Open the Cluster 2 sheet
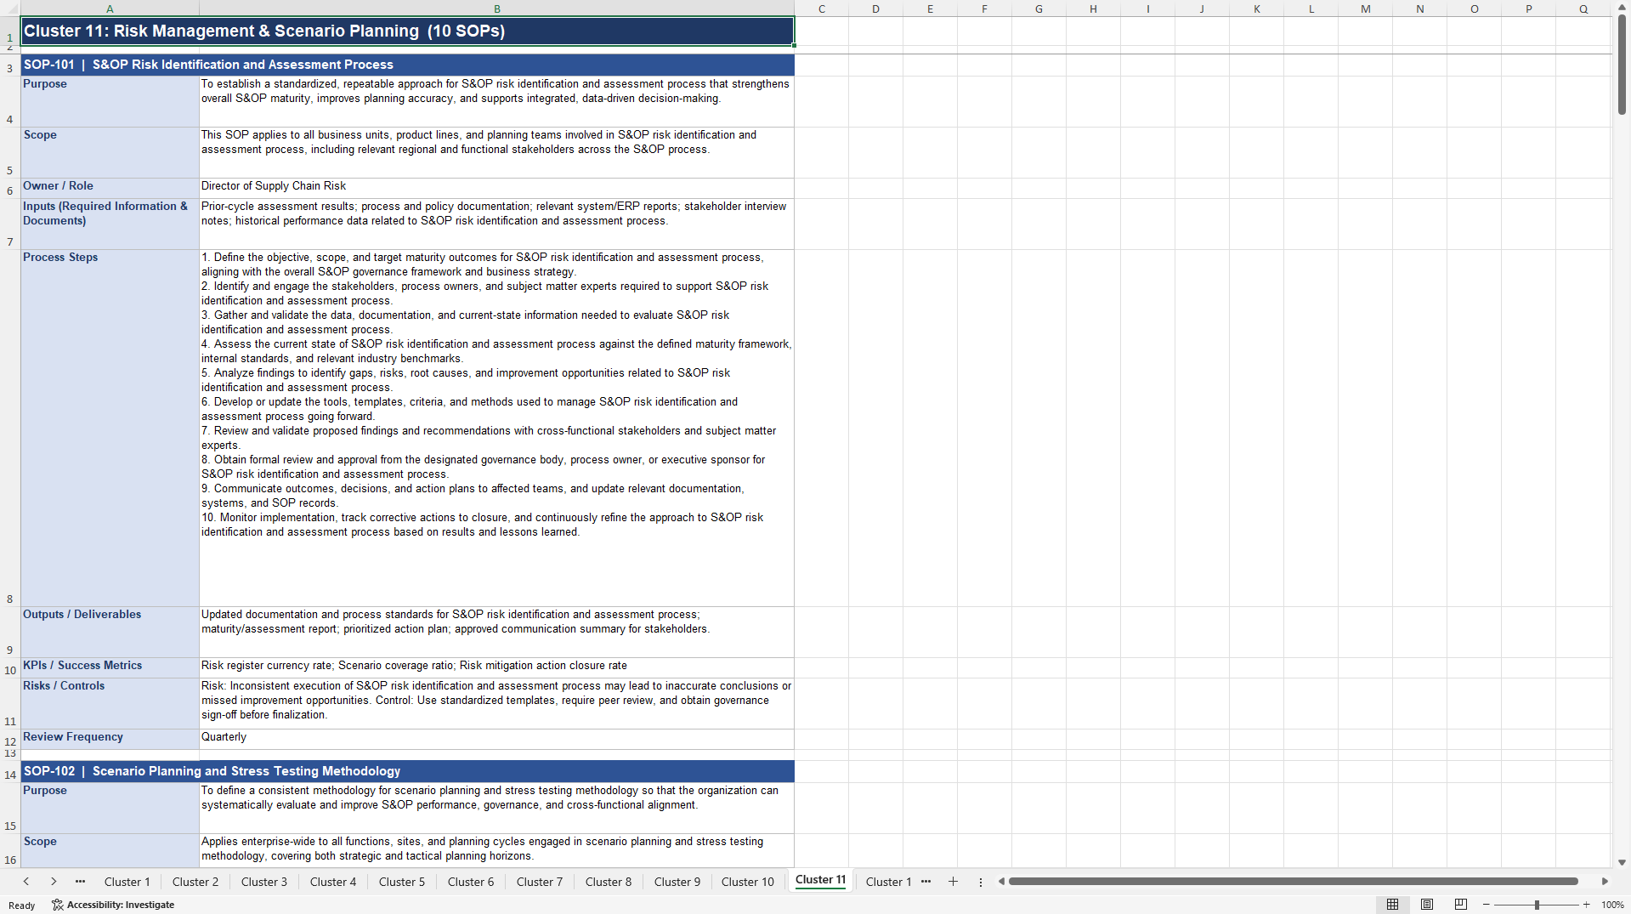Screen dimensions: 1631x914 195,882
